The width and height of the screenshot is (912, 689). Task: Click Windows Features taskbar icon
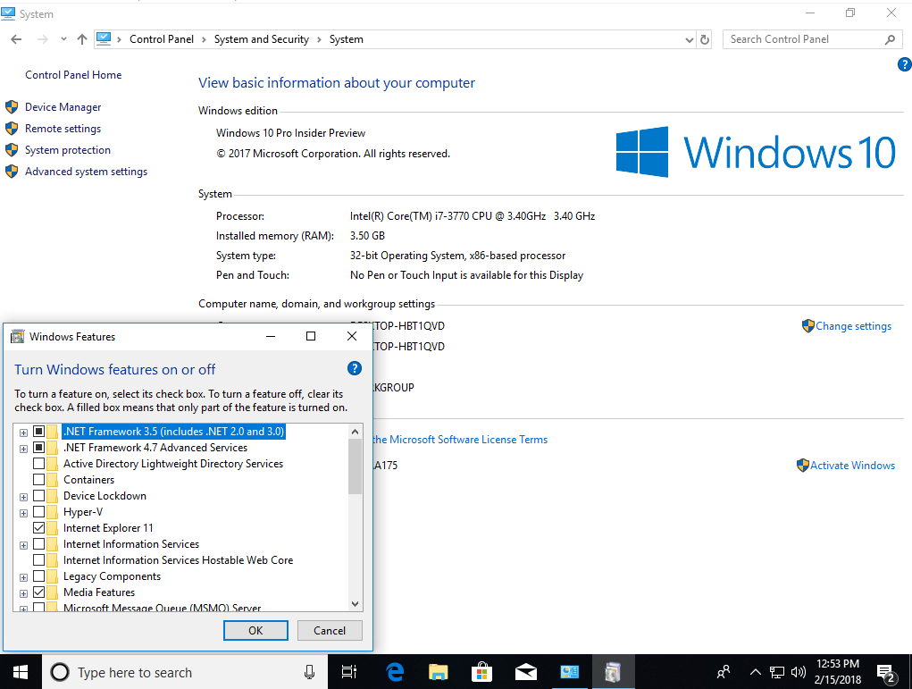[x=613, y=672]
